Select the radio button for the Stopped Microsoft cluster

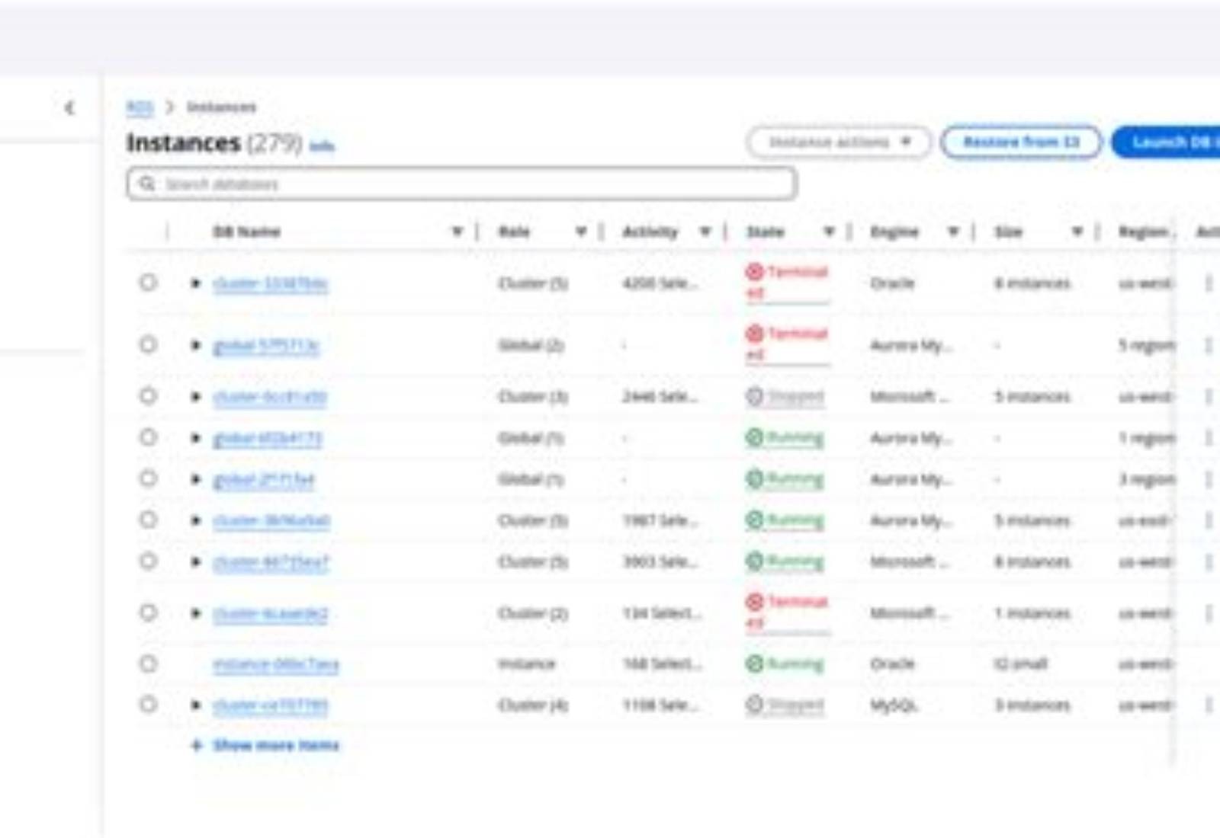(x=148, y=396)
